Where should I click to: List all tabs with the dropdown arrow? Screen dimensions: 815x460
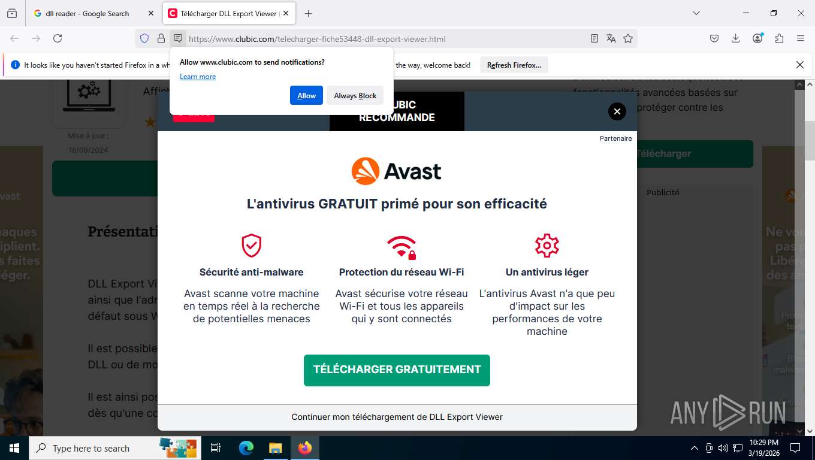coord(696,13)
